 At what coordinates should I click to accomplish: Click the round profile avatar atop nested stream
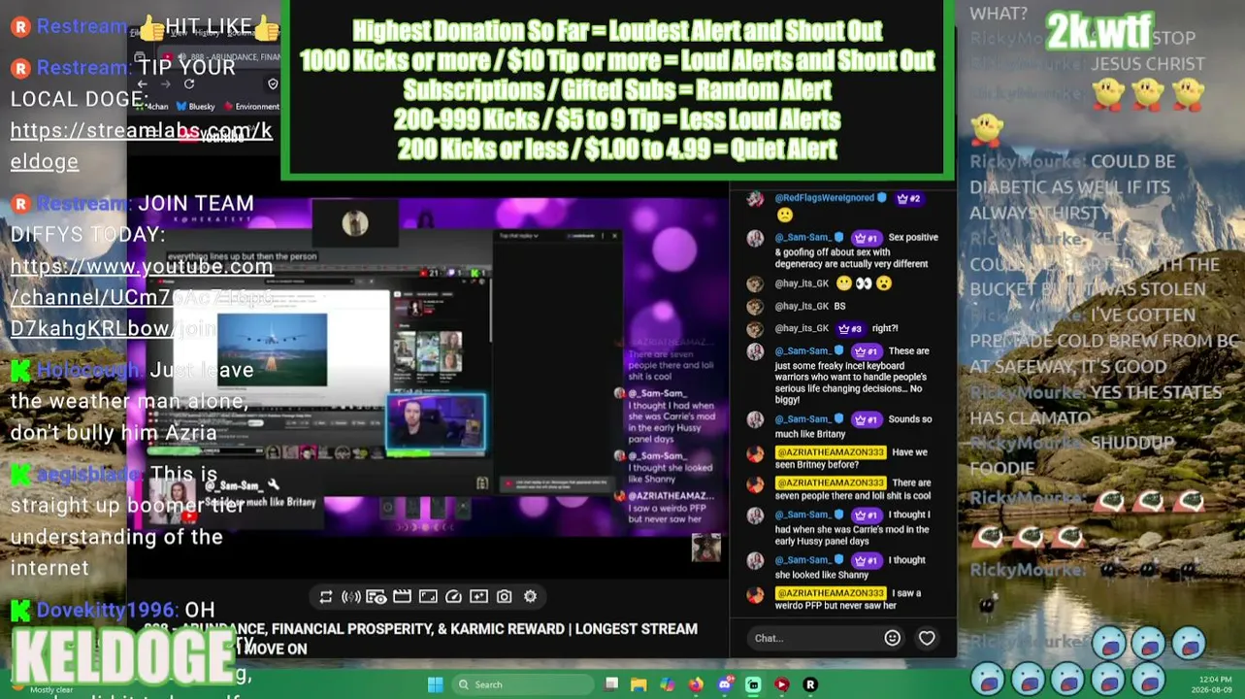pyautogui.click(x=355, y=223)
